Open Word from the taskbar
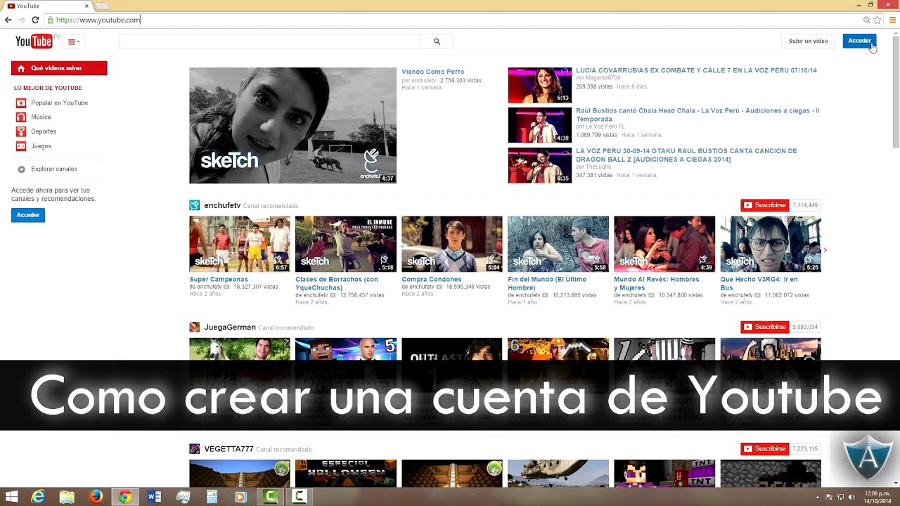Viewport: 900px width, 506px height. [x=154, y=497]
